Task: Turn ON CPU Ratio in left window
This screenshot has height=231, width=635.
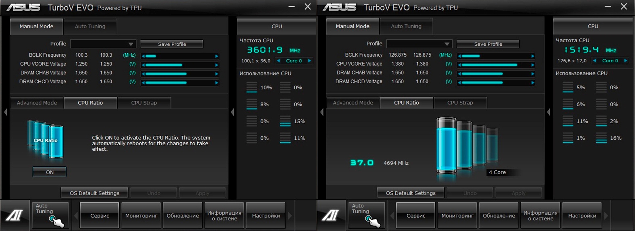Action: pyautogui.click(x=50, y=172)
